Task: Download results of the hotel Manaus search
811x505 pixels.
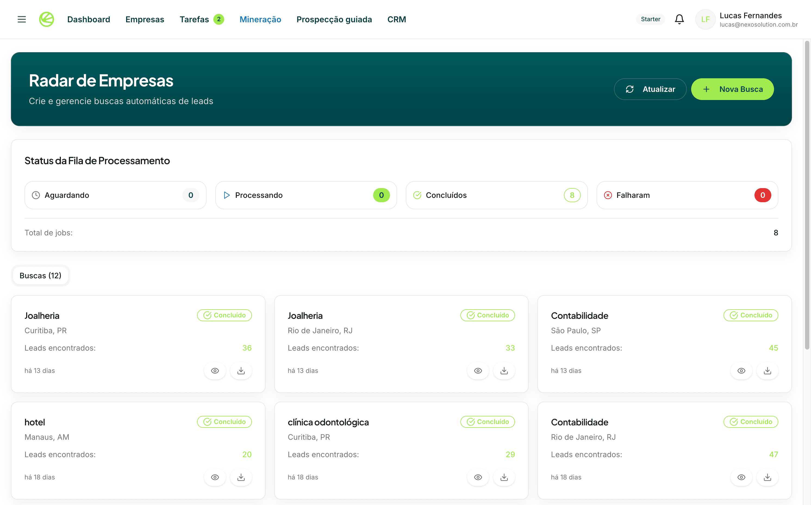Action: pos(241,477)
